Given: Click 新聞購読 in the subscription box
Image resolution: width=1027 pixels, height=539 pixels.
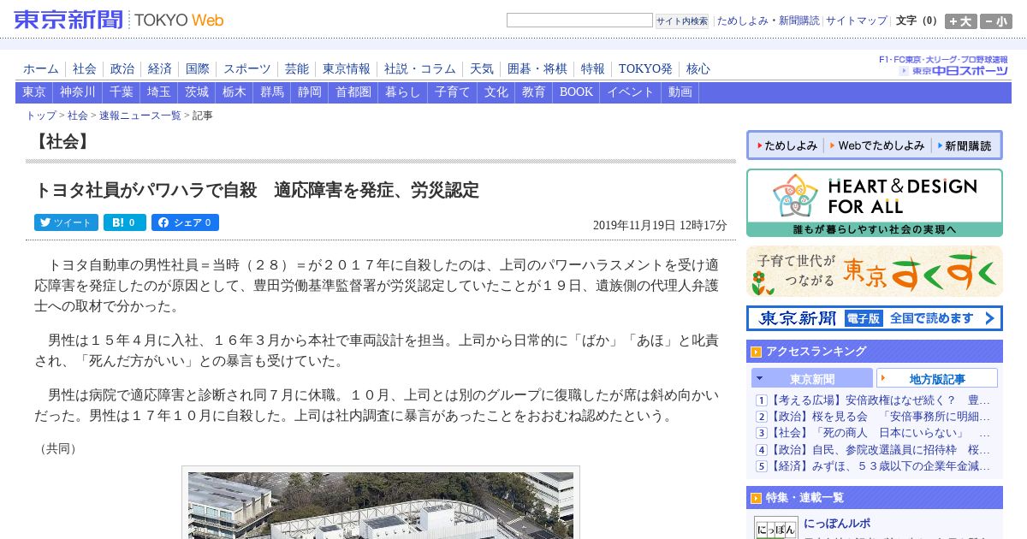Looking at the screenshot, I should pos(965,146).
